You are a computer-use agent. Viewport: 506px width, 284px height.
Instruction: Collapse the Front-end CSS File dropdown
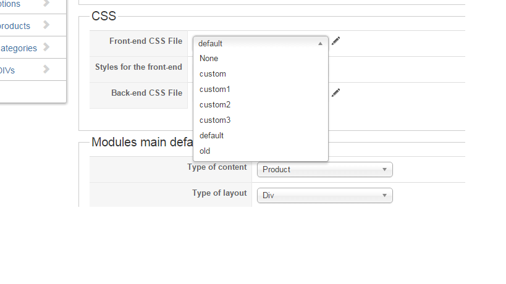click(x=260, y=43)
